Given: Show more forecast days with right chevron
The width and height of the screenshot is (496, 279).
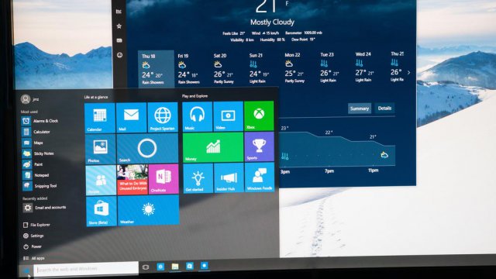Looking at the screenshot, I should pos(408,72).
